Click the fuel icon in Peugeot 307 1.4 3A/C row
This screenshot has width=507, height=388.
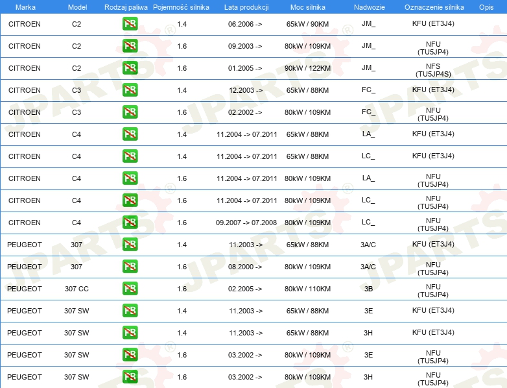point(130,245)
